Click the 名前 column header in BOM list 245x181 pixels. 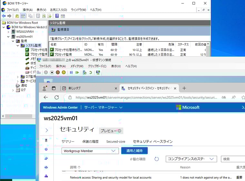[54, 45]
